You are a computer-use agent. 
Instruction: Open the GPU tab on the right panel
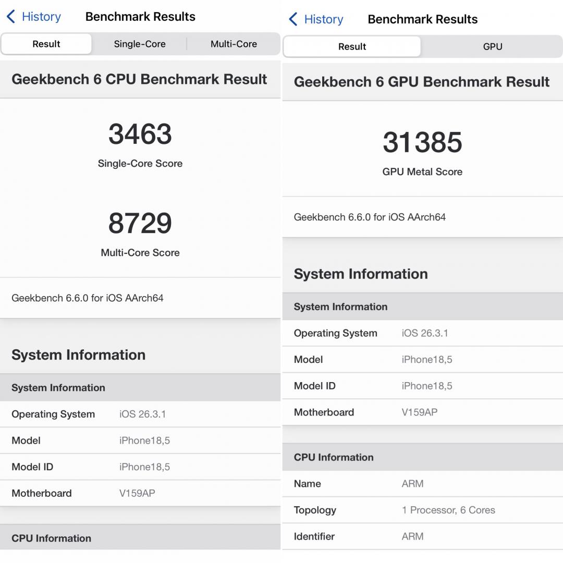coord(492,46)
